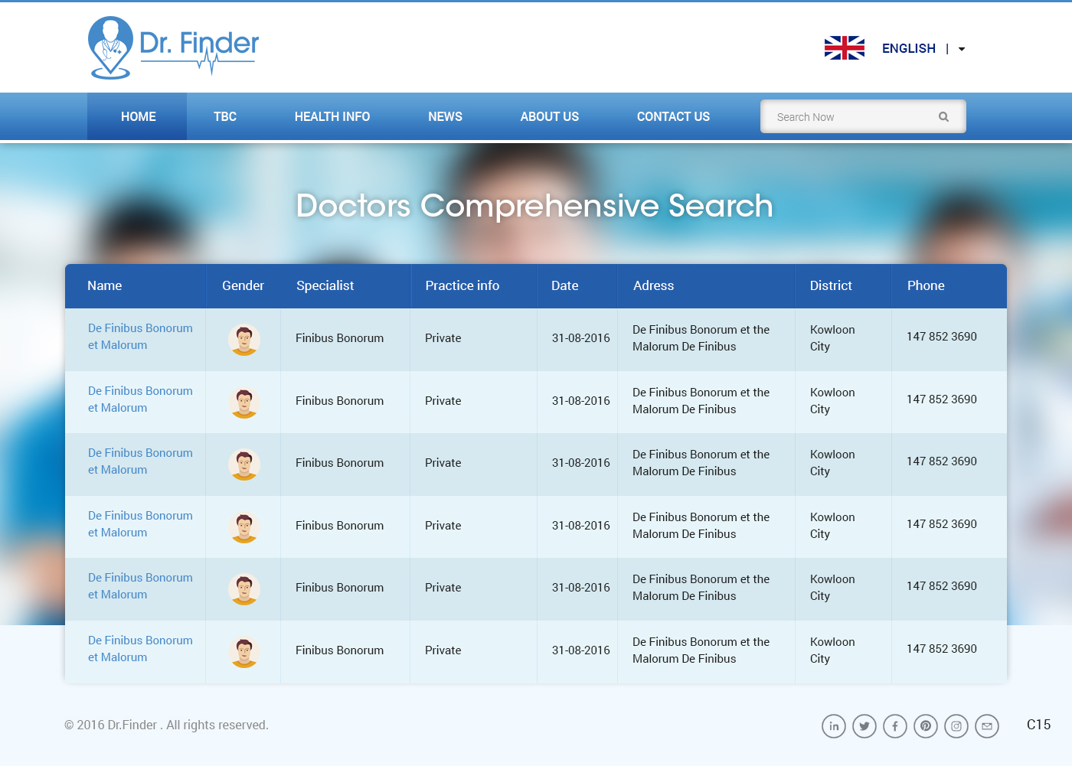Expand the language dropdown arrow
1072x766 pixels.
click(x=962, y=49)
